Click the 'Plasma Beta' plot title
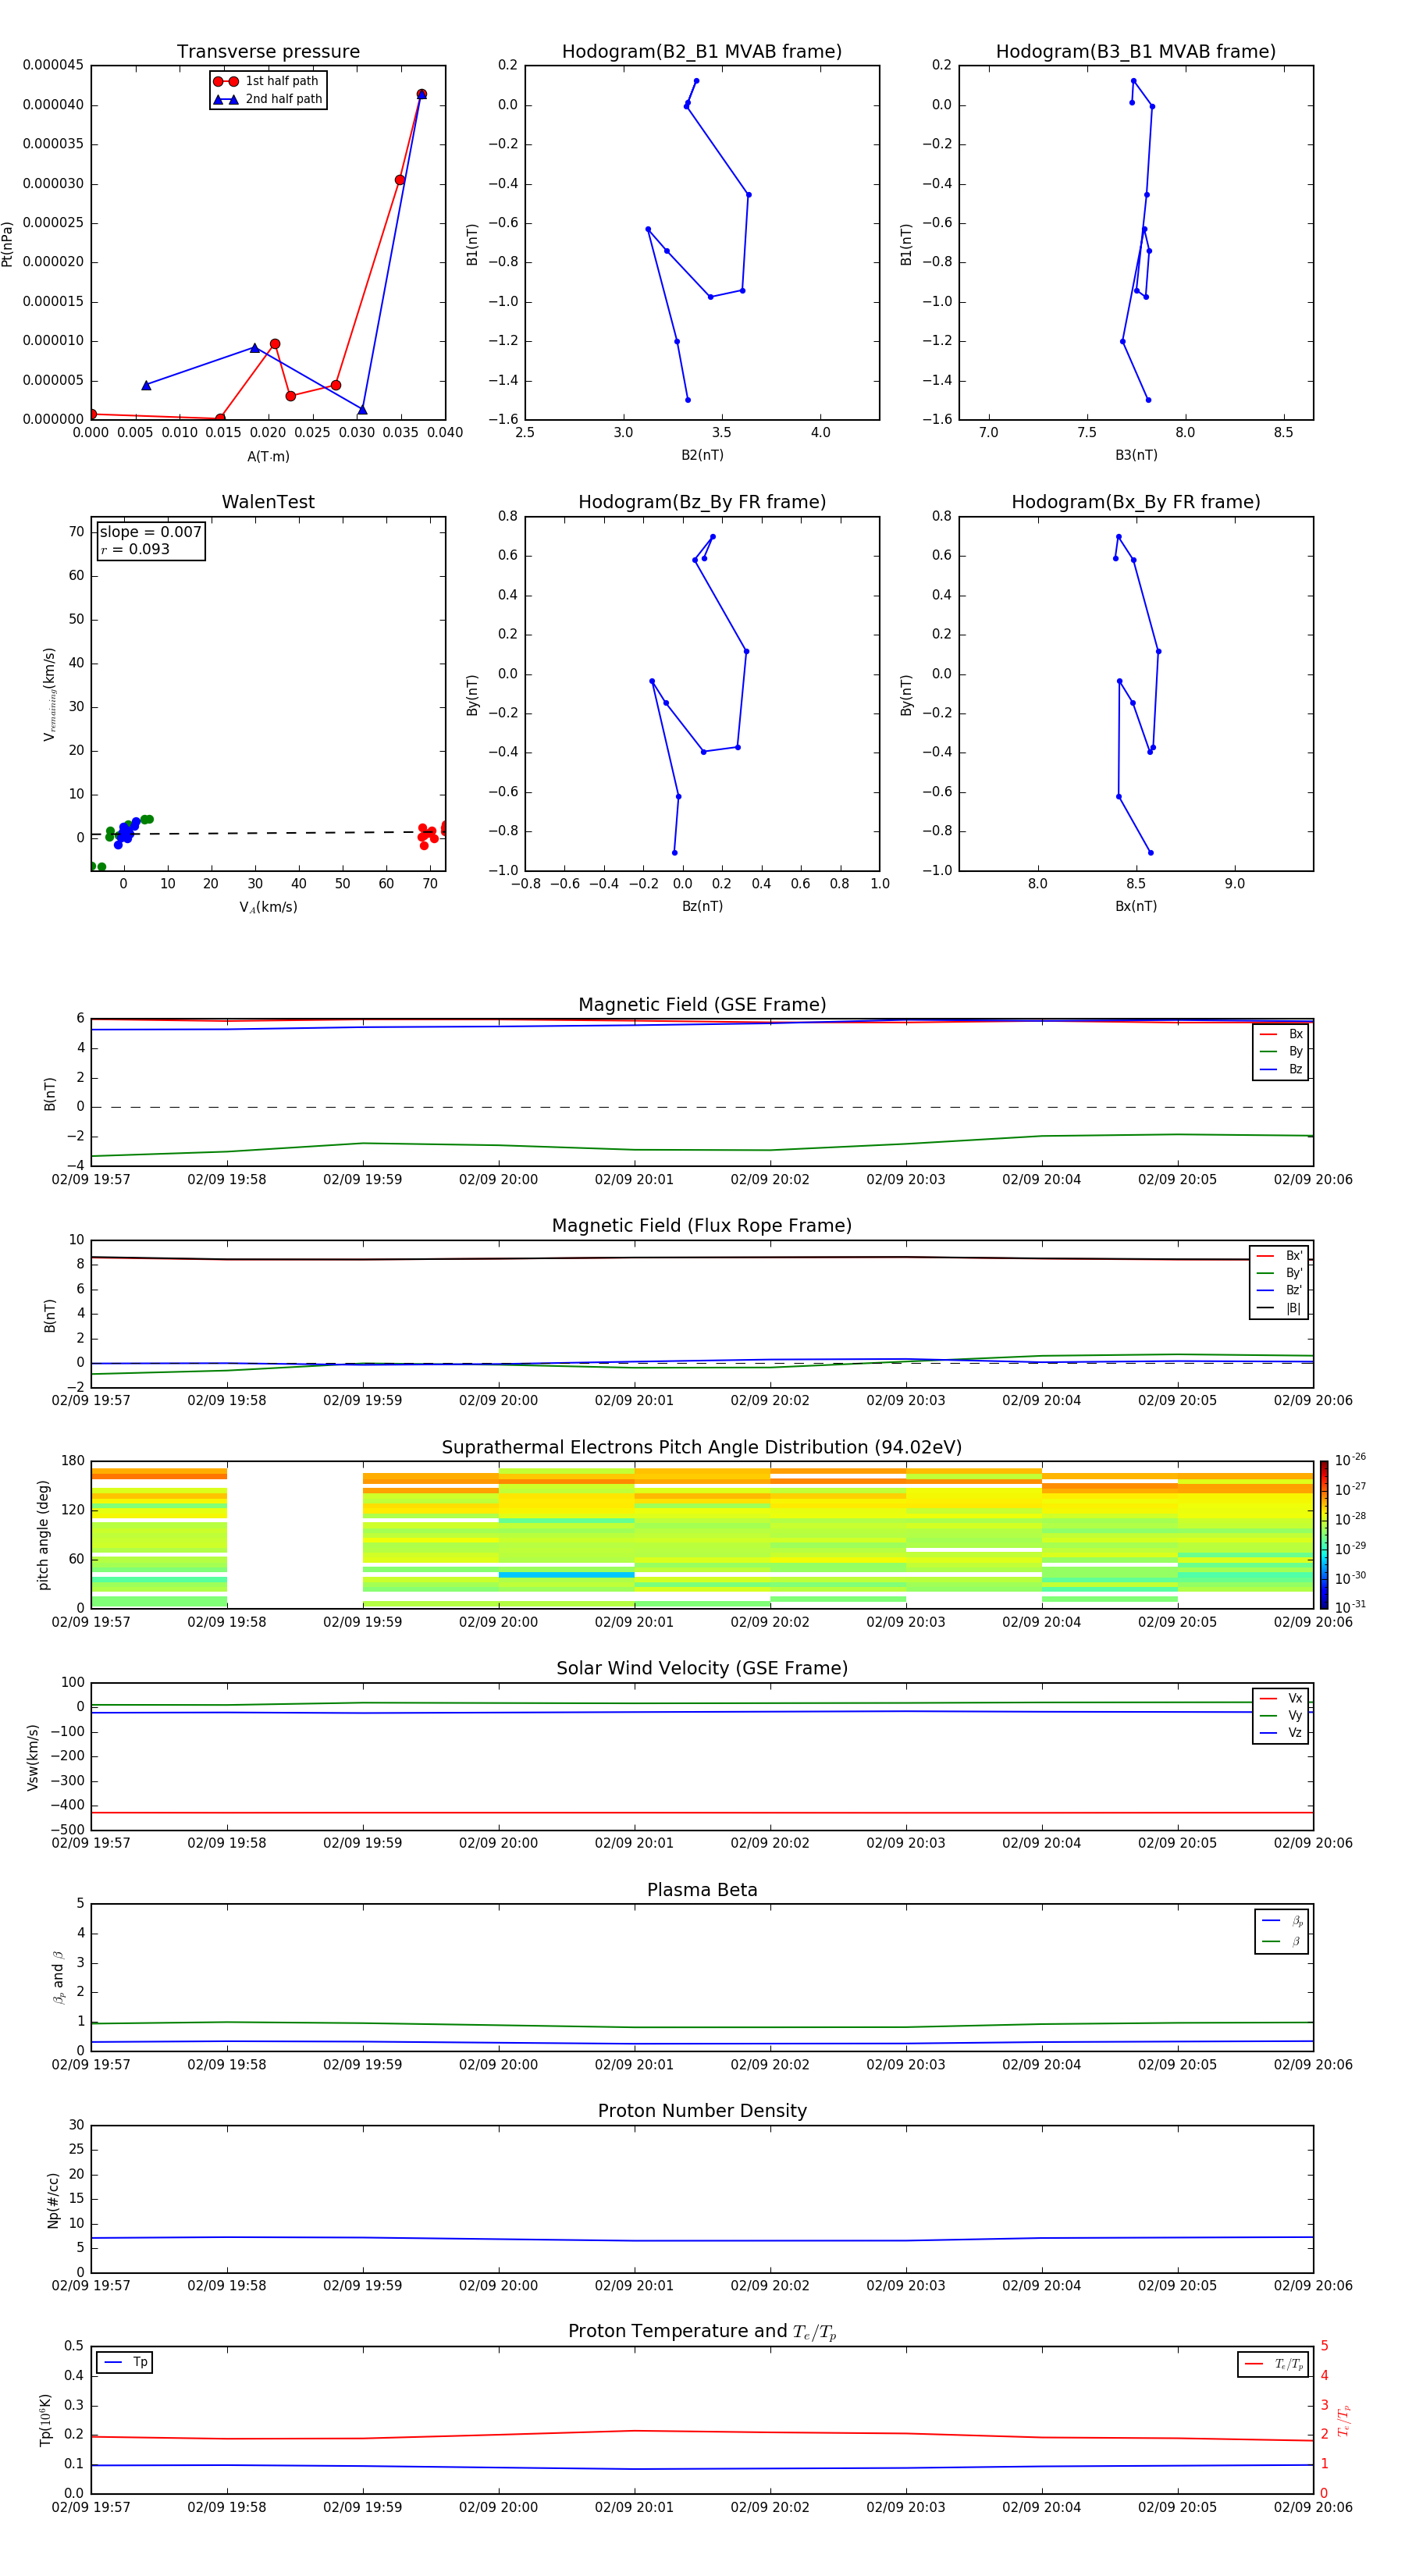1405x2576 pixels. coord(702,1890)
